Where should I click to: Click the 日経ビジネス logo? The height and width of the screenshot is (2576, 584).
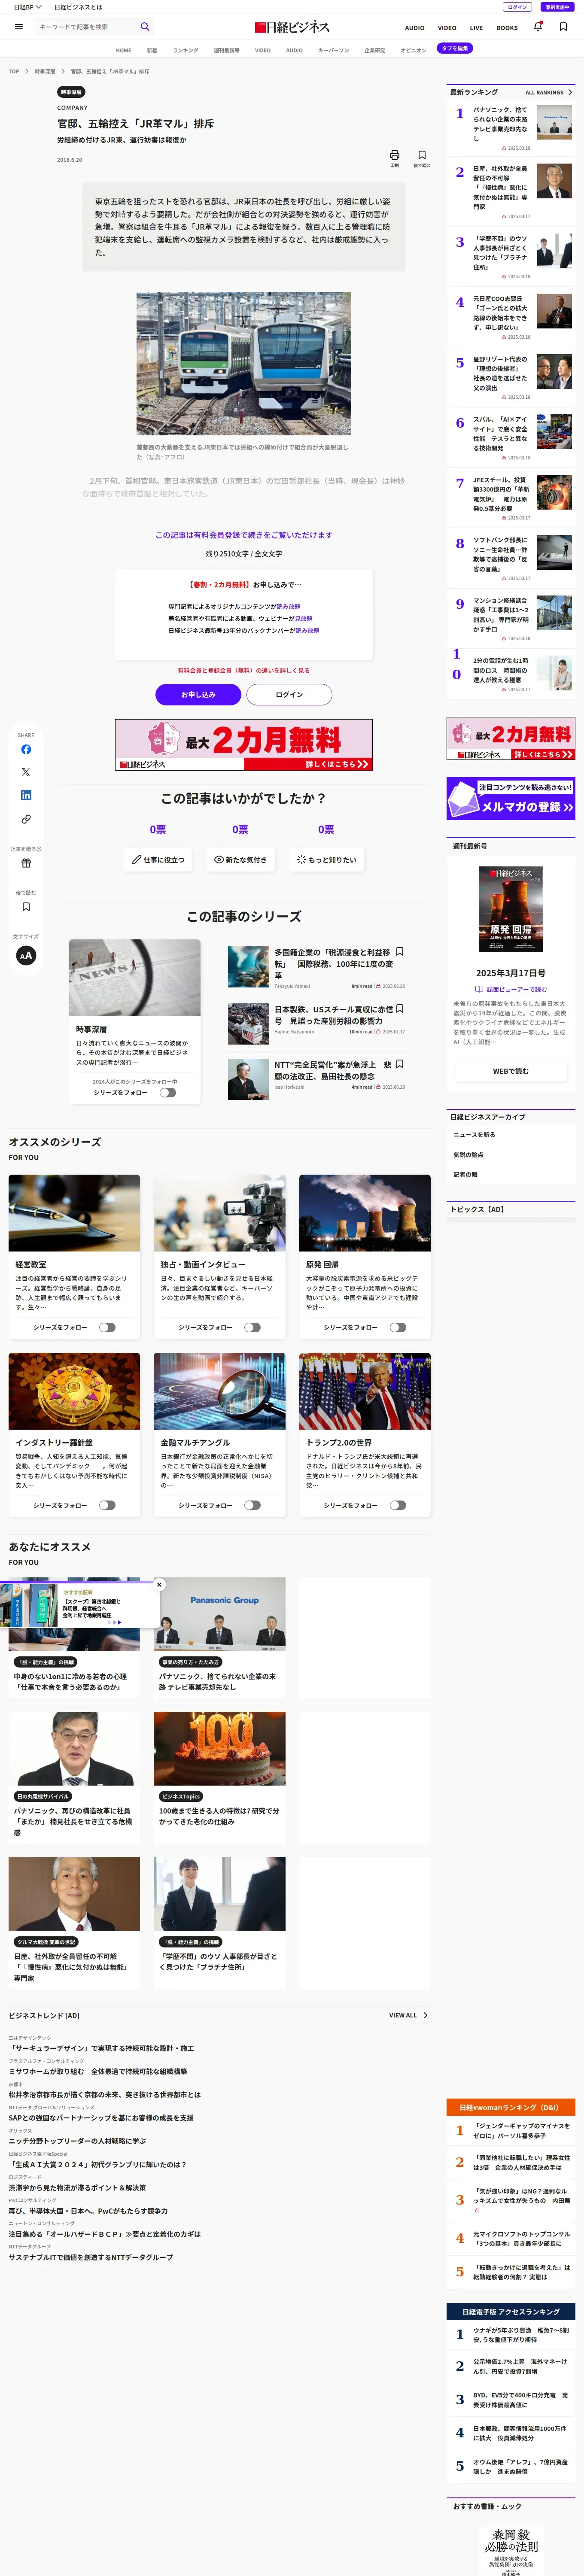pyautogui.click(x=292, y=27)
